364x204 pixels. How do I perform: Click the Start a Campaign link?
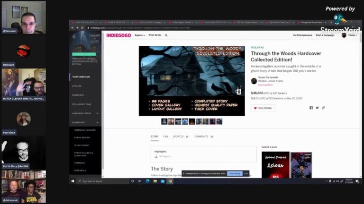pos(325,35)
